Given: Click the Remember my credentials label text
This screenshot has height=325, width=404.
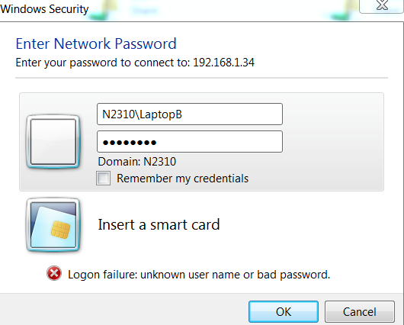Looking at the screenshot, I should point(182,179).
